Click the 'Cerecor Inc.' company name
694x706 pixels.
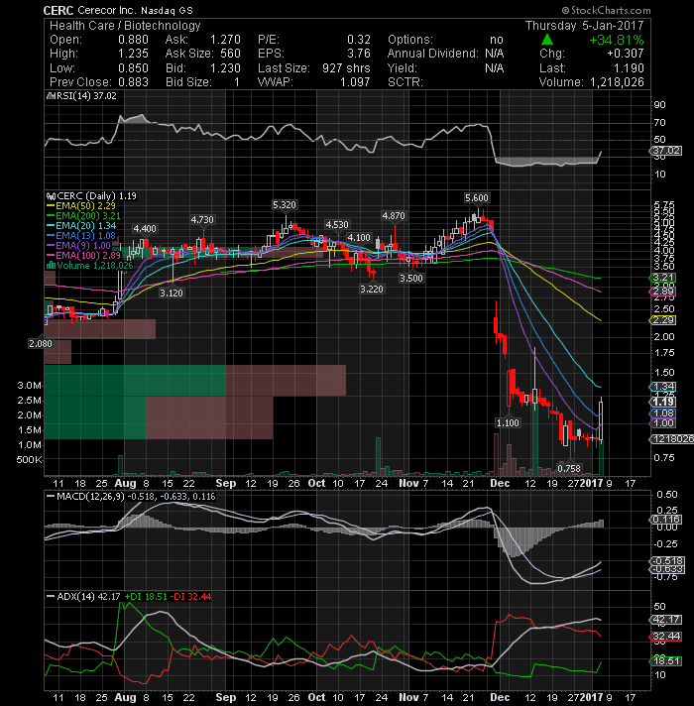(107, 10)
